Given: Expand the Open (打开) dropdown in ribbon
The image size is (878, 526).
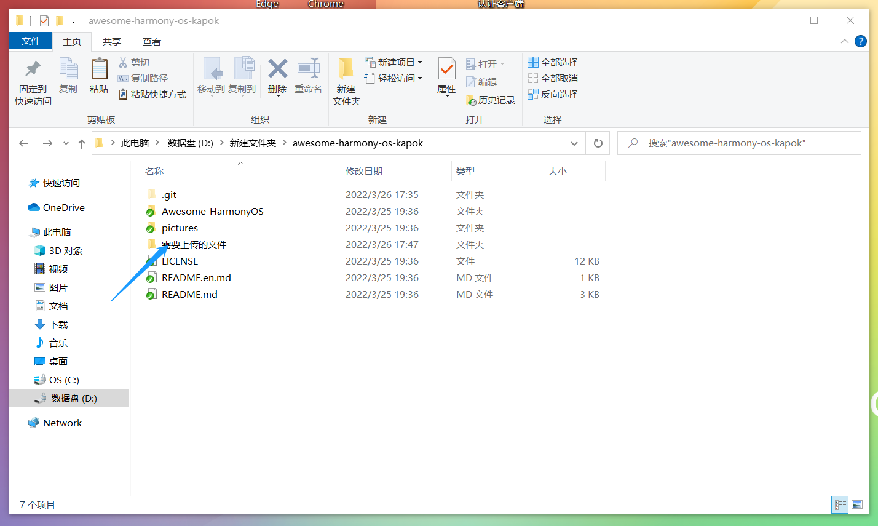Looking at the screenshot, I should pyautogui.click(x=502, y=64).
